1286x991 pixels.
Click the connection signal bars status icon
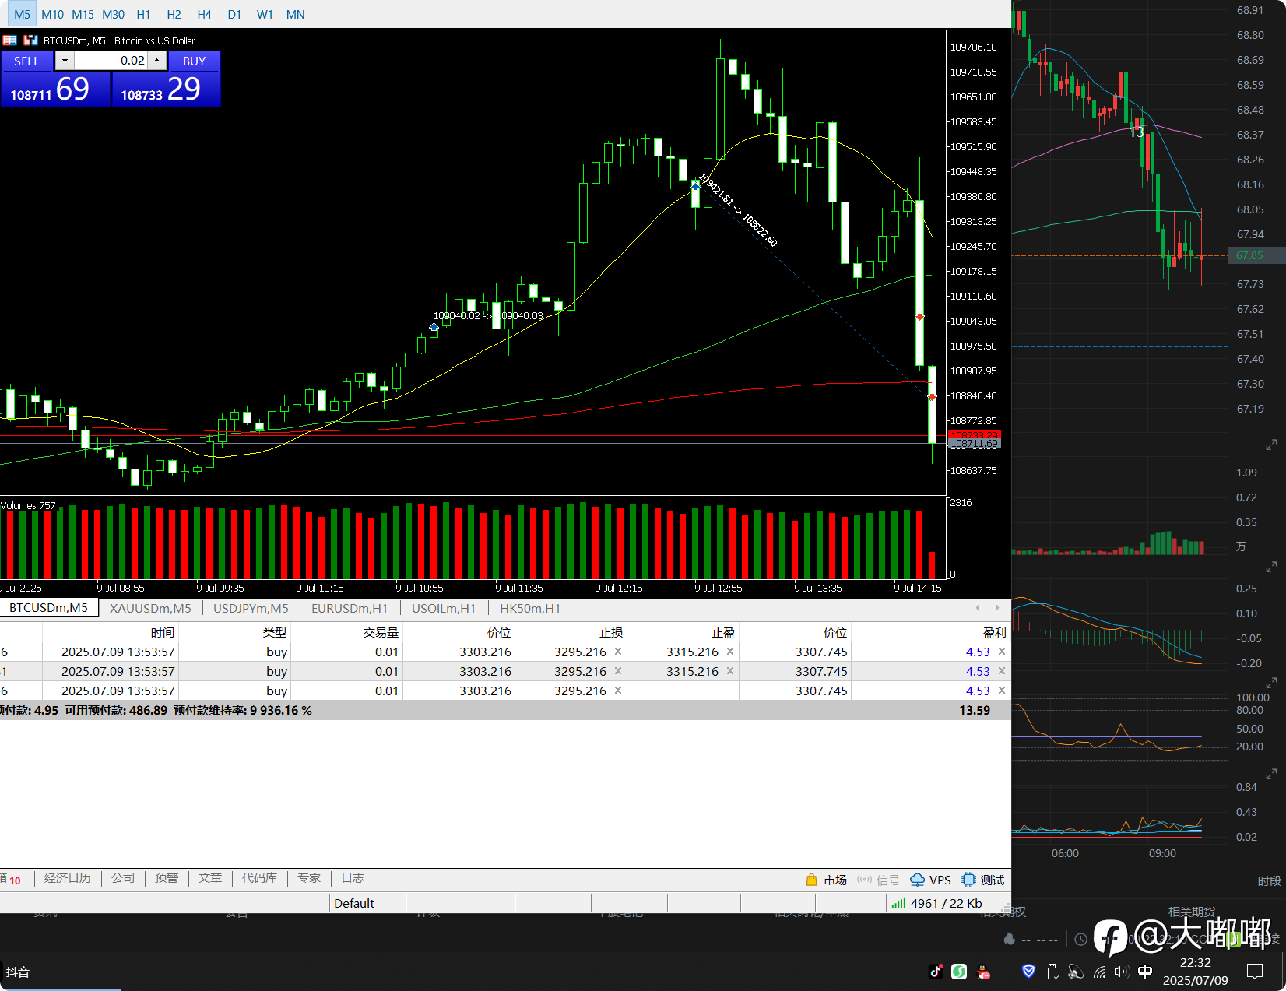point(898,903)
